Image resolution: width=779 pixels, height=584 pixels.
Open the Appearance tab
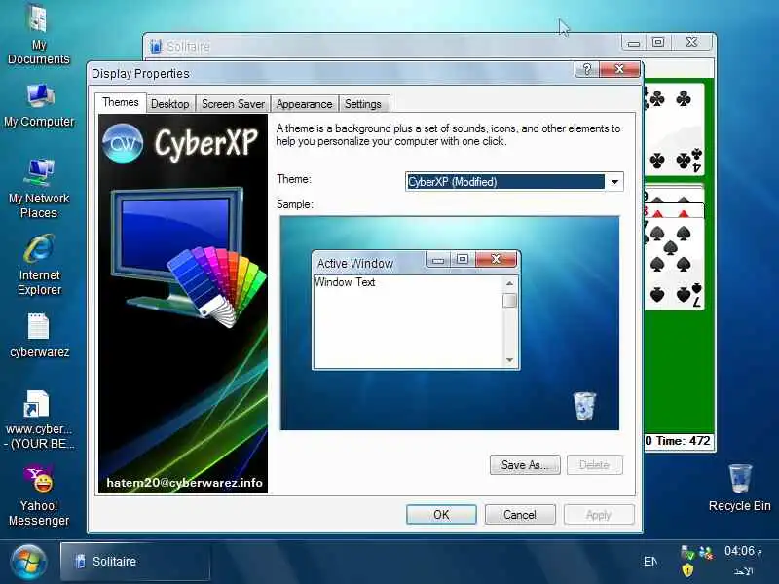click(x=304, y=104)
